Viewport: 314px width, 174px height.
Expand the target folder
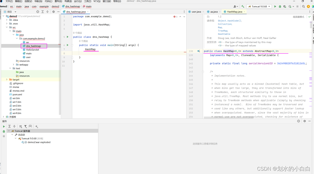point(7,80)
